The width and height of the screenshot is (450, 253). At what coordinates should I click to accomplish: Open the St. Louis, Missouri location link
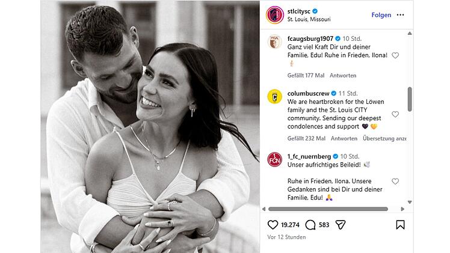(x=309, y=19)
